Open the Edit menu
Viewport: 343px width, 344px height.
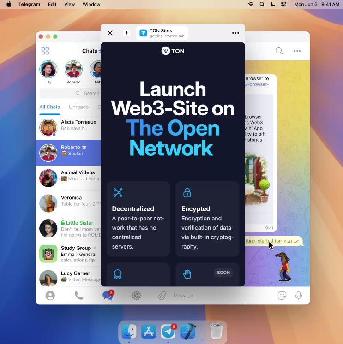(52, 4)
